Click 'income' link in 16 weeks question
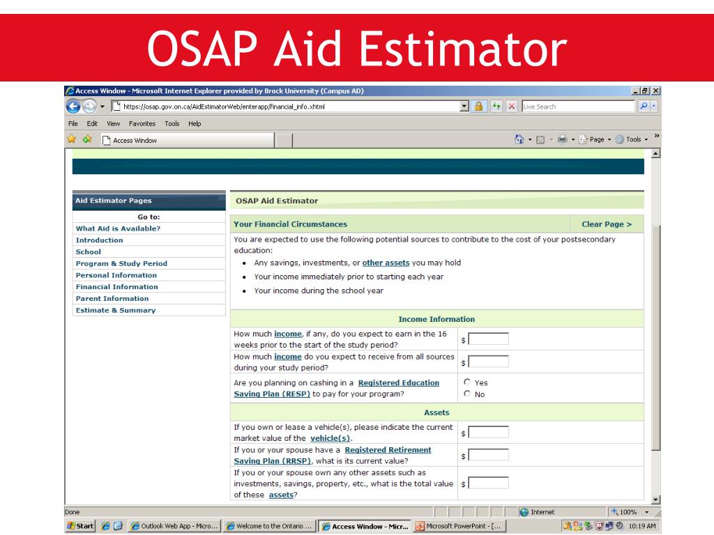 pyautogui.click(x=288, y=334)
